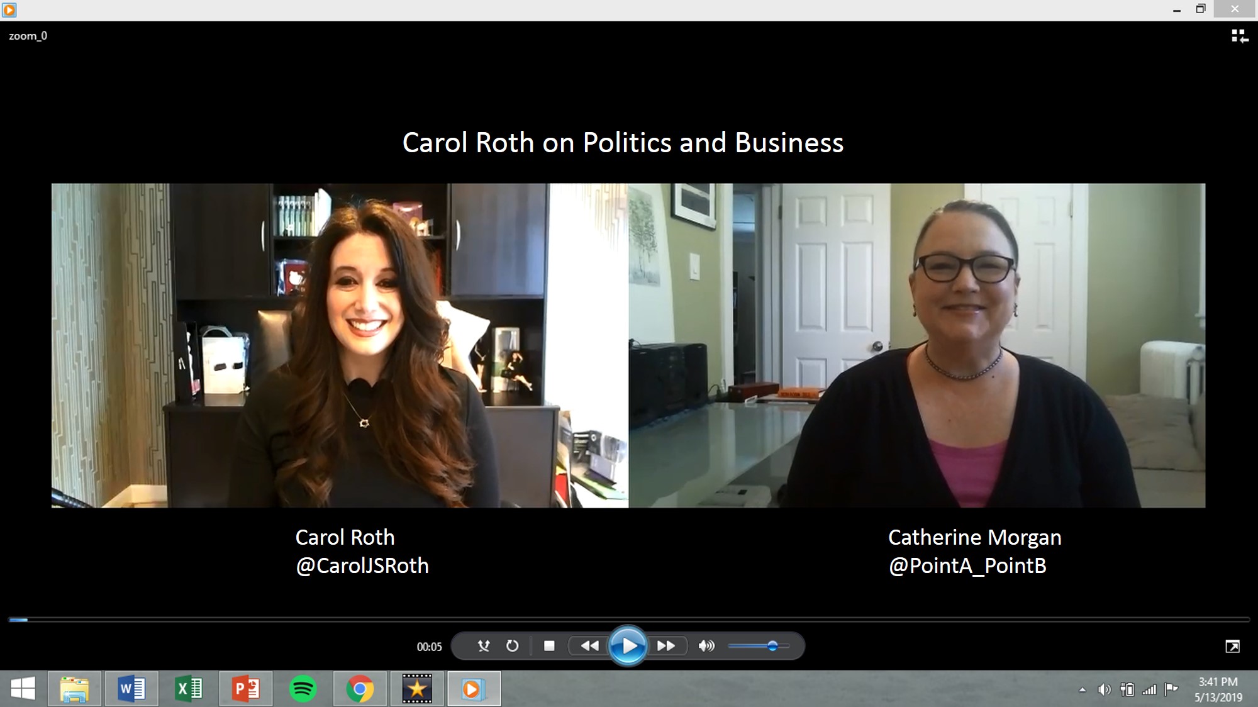Click the Next/fast forward button

click(665, 646)
